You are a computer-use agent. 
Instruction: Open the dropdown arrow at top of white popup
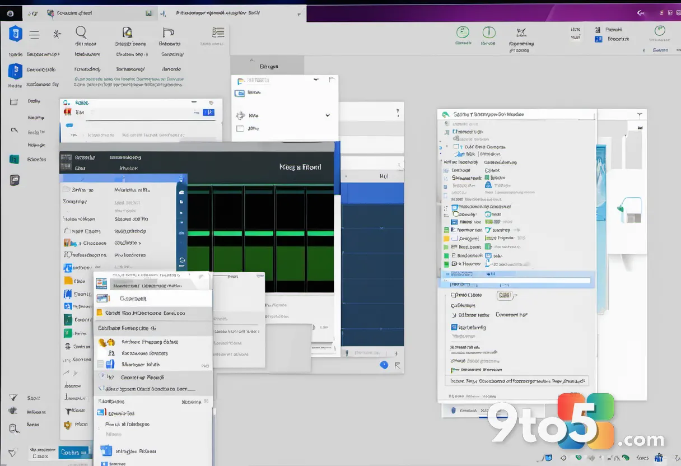(316, 80)
